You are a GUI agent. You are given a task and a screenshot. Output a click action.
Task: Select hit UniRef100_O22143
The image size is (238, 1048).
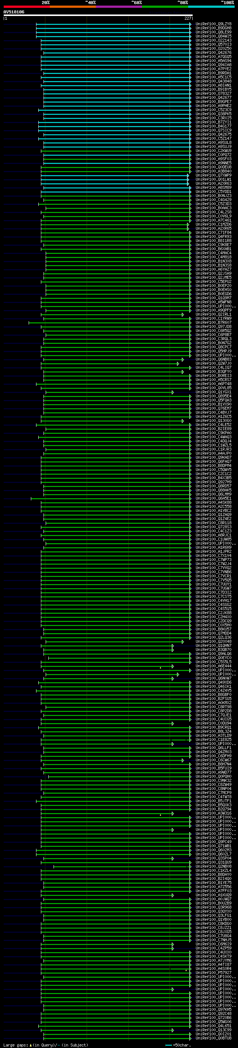tap(213, 40)
